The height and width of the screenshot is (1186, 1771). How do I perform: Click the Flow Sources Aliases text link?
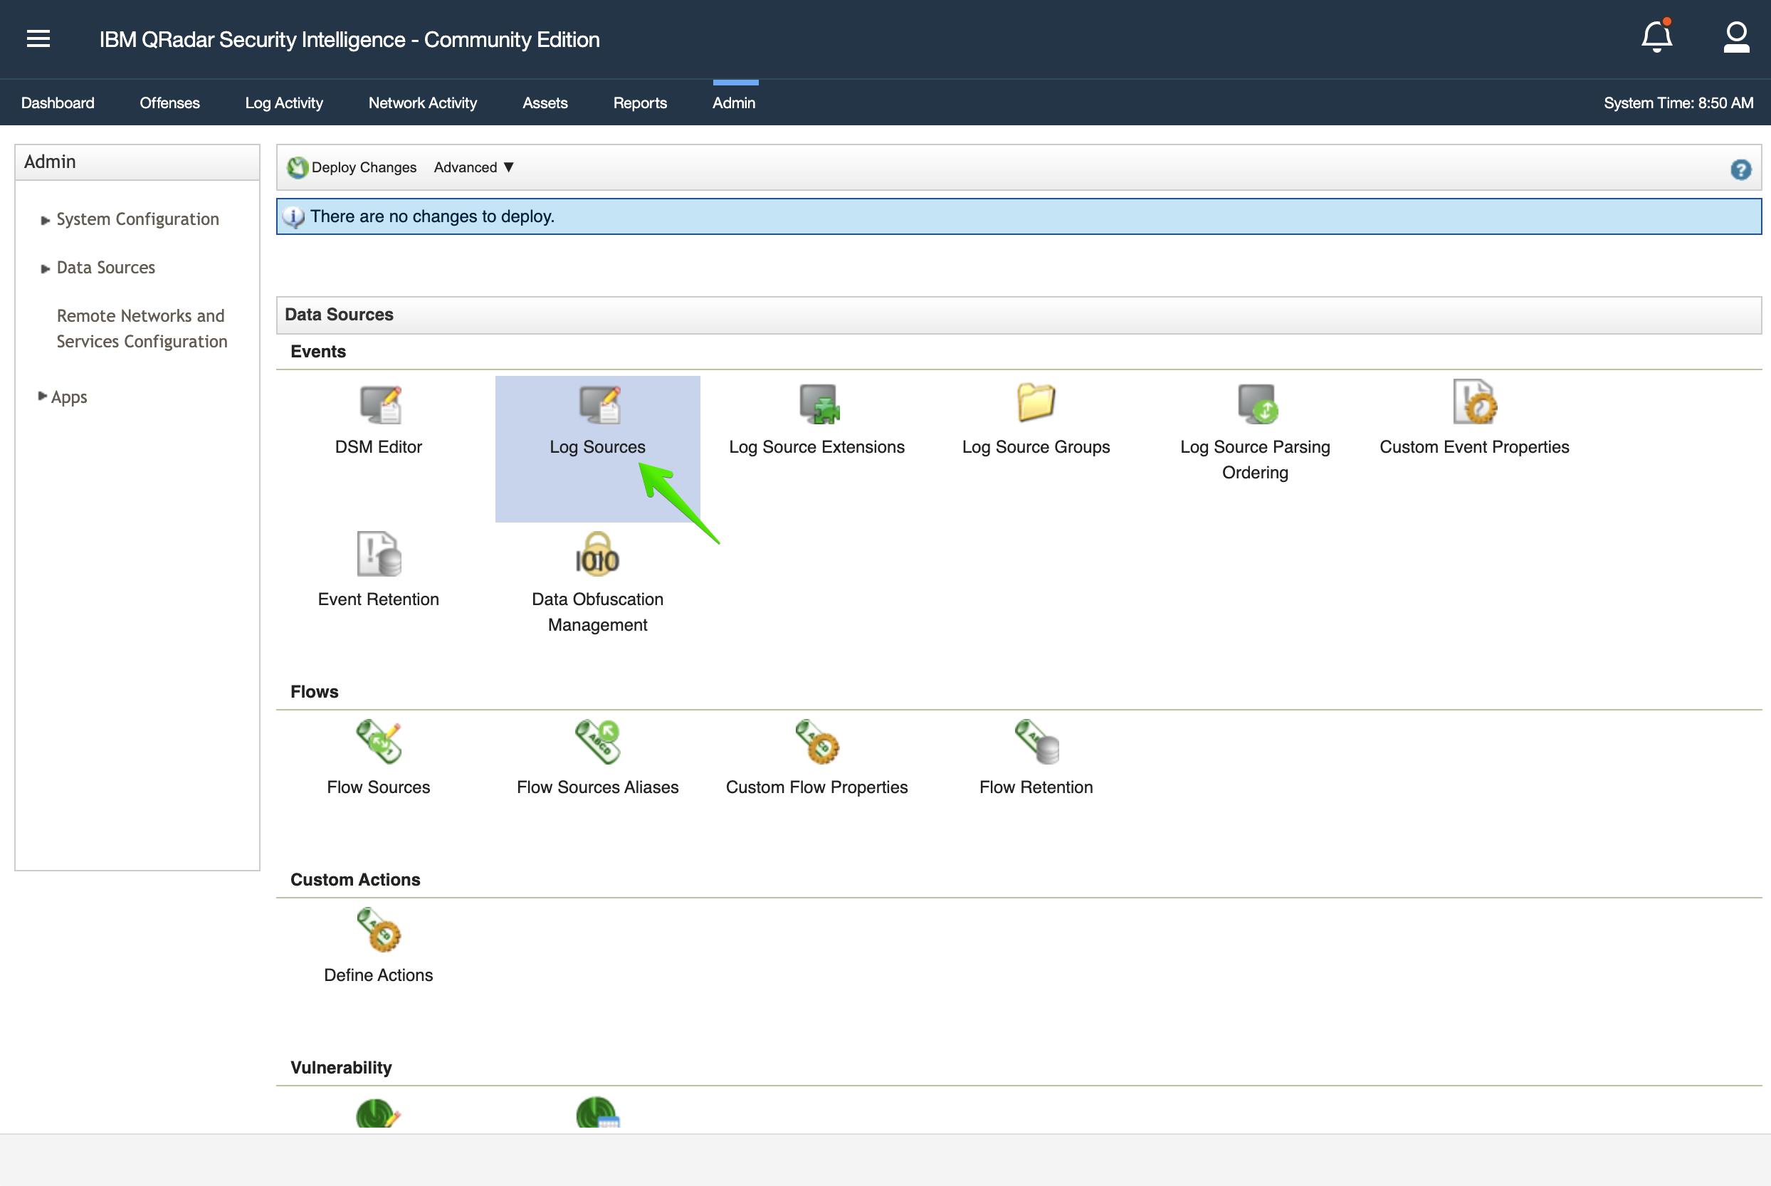[x=597, y=787]
